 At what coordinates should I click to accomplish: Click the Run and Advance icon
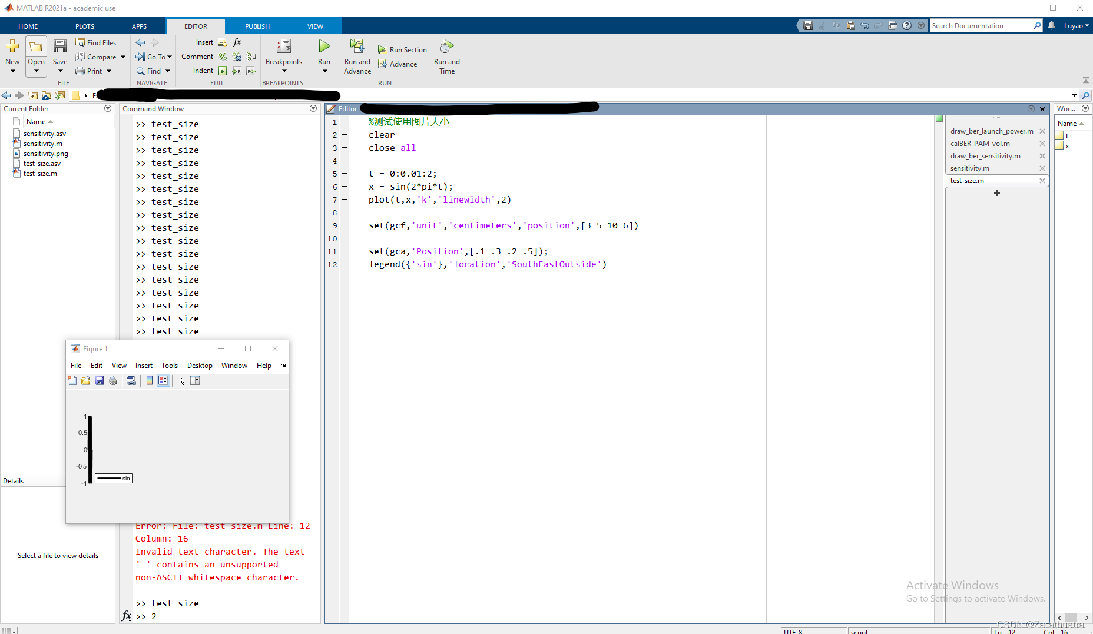tap(357, 46)
